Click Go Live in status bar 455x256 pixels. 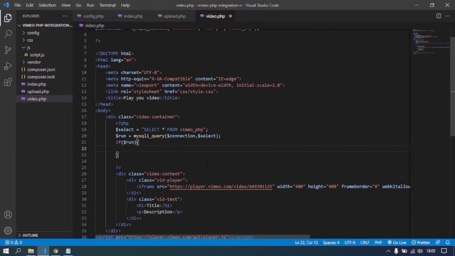pyautogui.click(x=397, y=242)
